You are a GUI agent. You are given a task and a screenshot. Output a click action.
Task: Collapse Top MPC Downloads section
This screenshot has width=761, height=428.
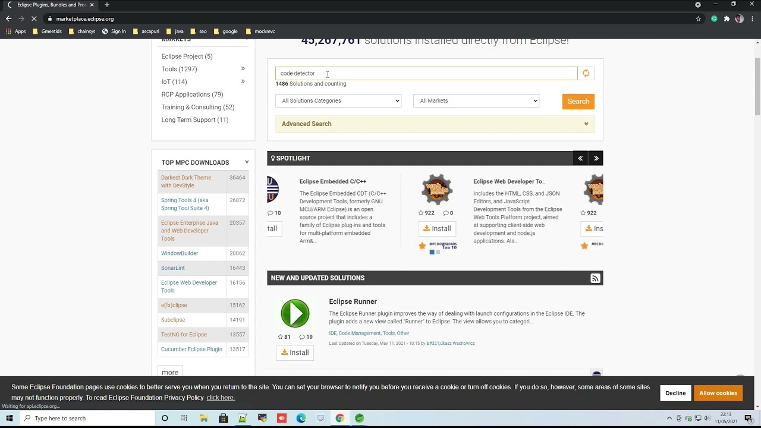point(247,162)
